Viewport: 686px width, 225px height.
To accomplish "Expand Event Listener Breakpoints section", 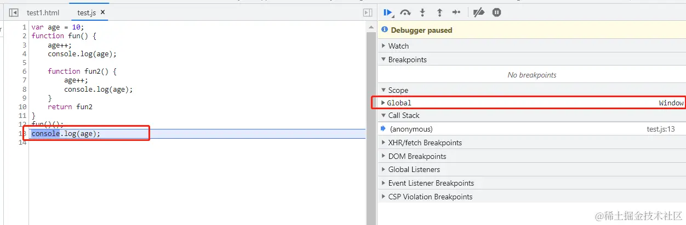I will (x=431, y=183).
